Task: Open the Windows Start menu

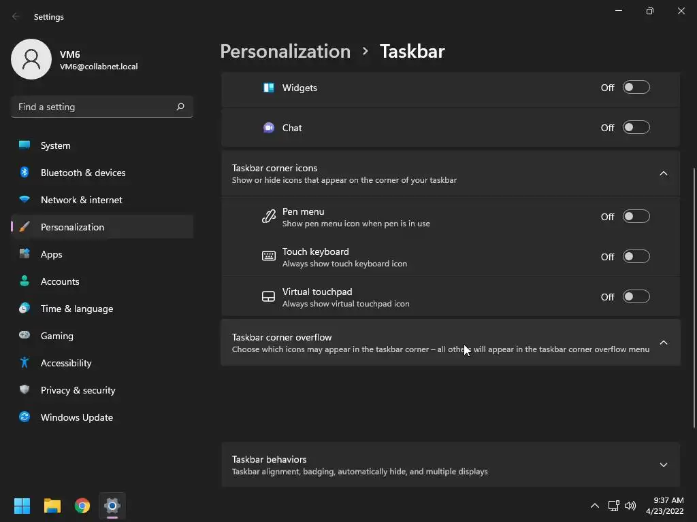Action: coord(22,506)
